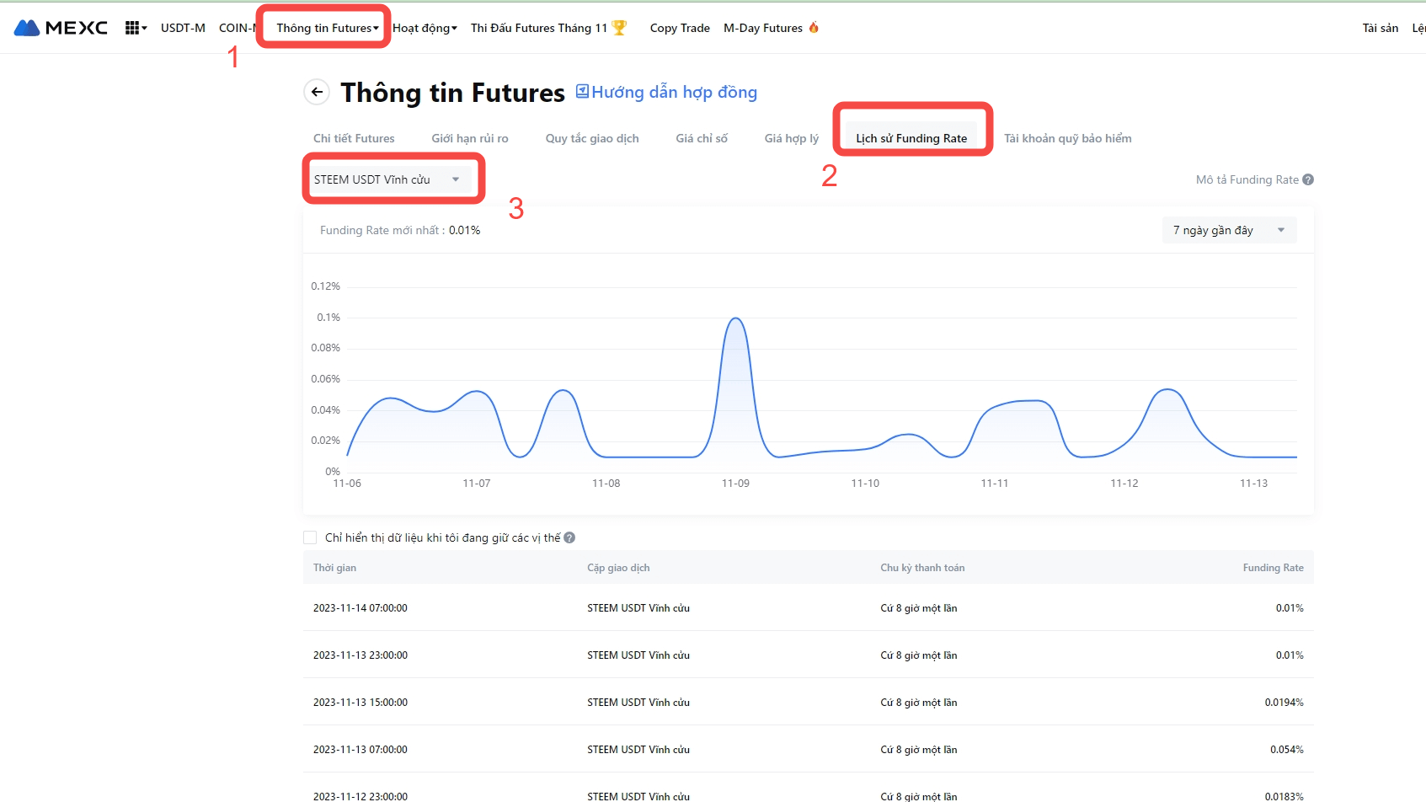Click the question icon beside position checkbox label
1426x802 pixels.
click(569, 537)
